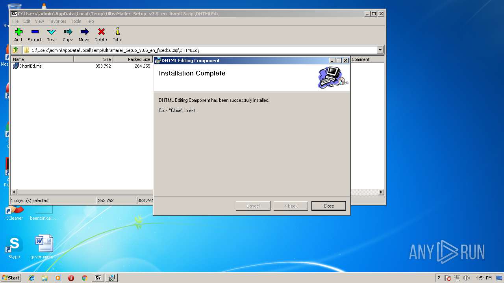Expand the 7-Zip address path dropdown
504x283 pixels.
click(x=380, y=50)
